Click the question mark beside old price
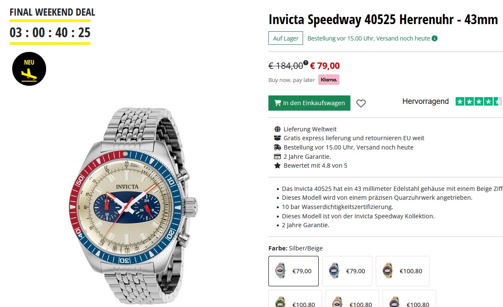Image resolution: width=503 pixels, height=307 pixels. pyautogui.click(x=306, y=62)
